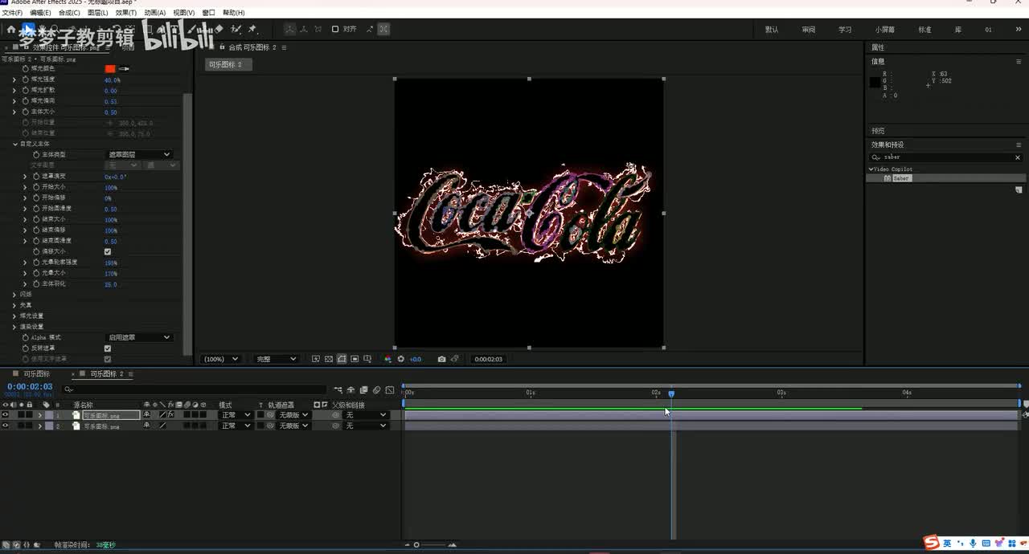Reset exposure in viewer

[x=401, y=359]
